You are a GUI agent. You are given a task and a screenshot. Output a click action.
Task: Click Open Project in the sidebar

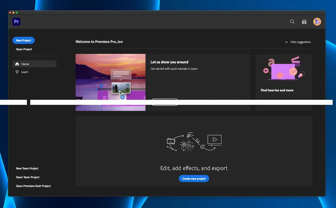click(x=24, y=49)
